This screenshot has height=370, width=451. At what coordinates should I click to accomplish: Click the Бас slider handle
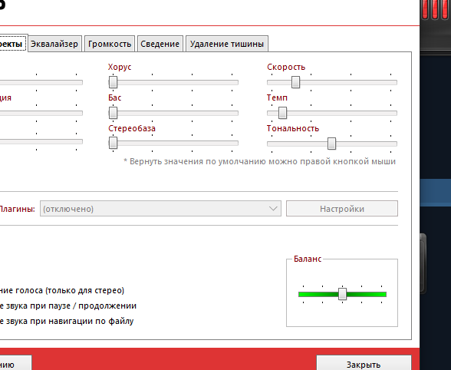click(x=113, y=113)
